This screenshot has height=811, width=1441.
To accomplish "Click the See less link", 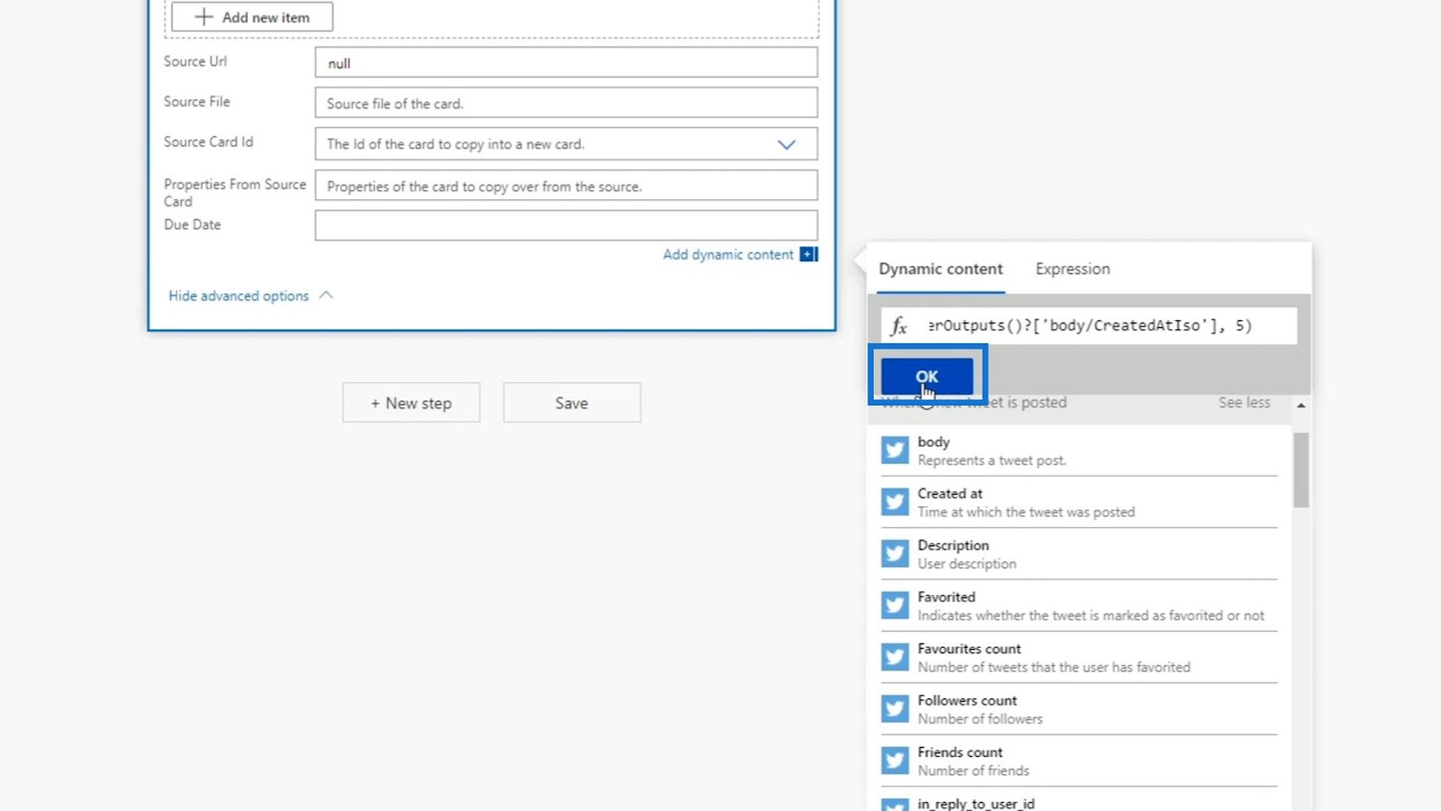I will tap(1244, 403).
